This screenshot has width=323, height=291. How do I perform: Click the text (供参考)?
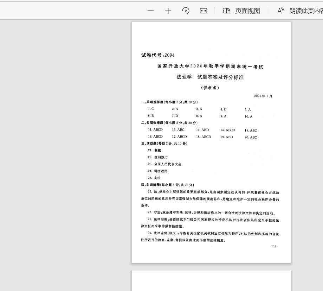click(x=210, y=88)
